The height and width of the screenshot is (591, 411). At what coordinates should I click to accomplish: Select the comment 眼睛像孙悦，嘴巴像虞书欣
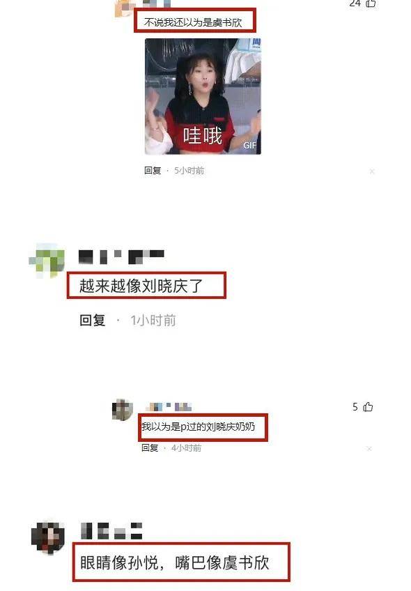pos(175,562)
